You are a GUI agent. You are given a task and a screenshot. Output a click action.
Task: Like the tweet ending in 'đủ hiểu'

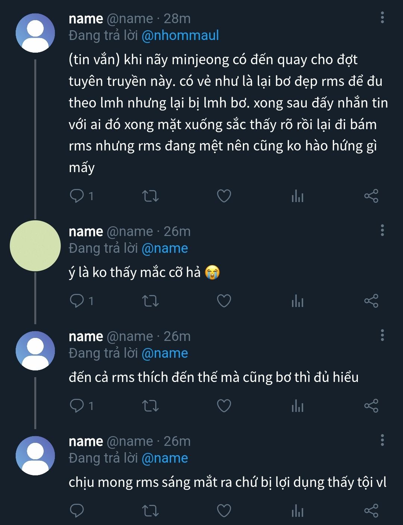[x=224, y=406]
